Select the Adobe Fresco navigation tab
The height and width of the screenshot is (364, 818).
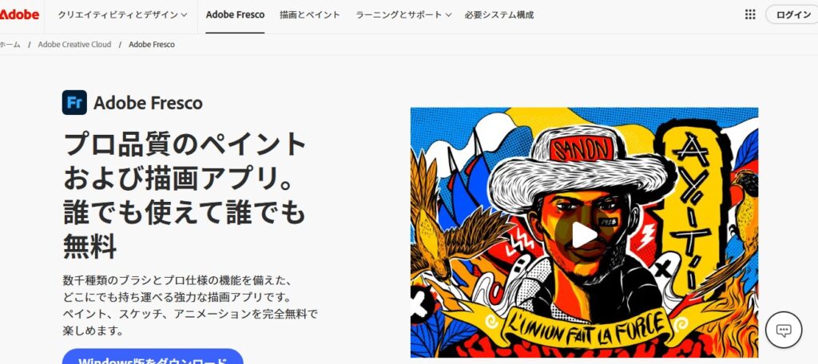(236, 14)
